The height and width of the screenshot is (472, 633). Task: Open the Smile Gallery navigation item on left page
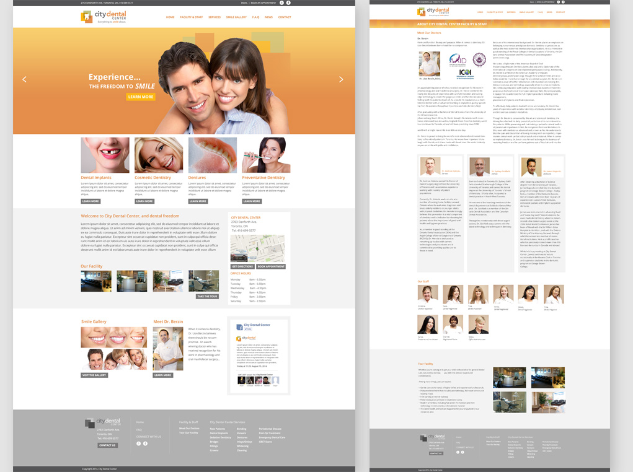tap(236, 17)
